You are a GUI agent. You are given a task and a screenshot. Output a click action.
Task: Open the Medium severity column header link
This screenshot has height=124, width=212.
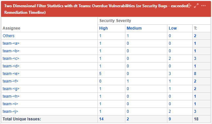pyautogui.click(x=134, y=28)
